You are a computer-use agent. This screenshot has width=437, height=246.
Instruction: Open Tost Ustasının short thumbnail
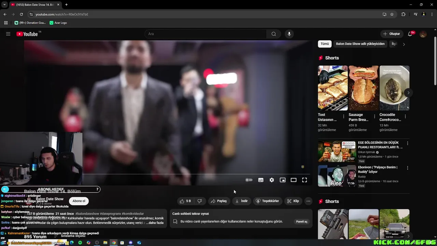(333, 88)
